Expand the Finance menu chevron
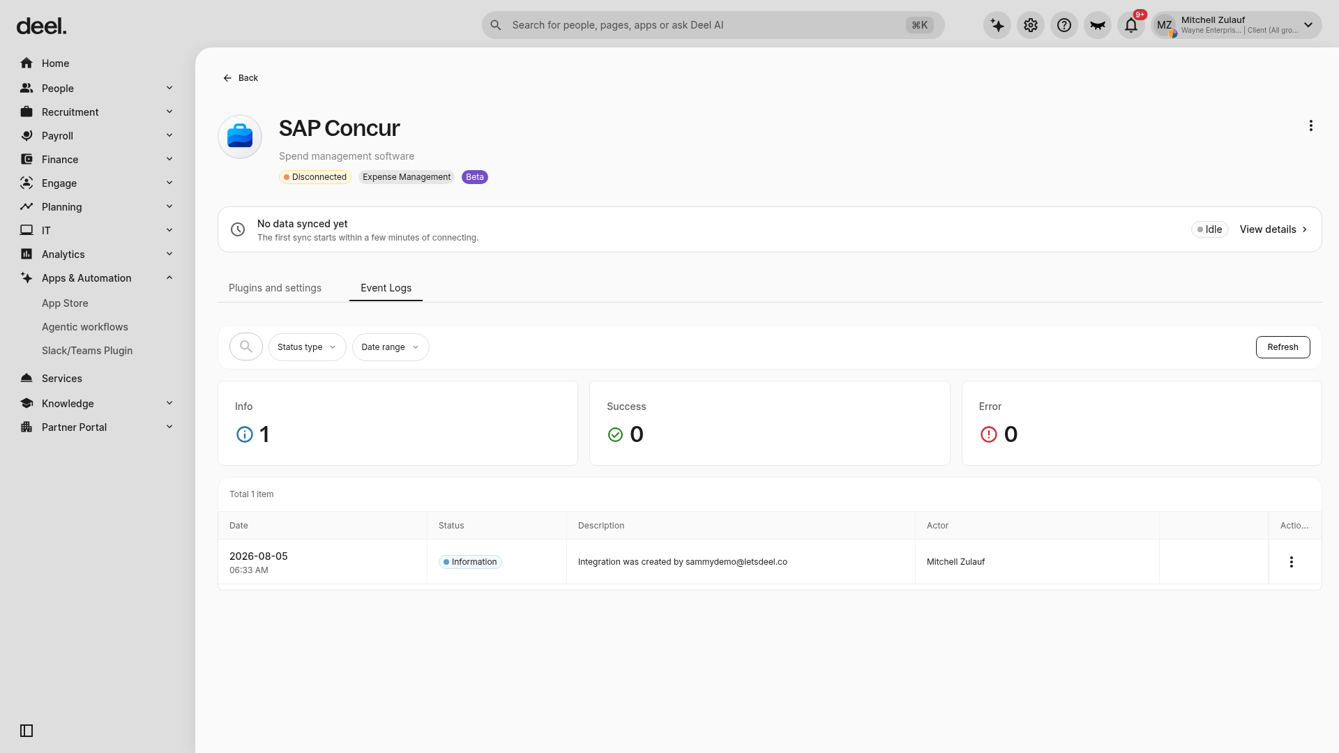 pos(169,160)
